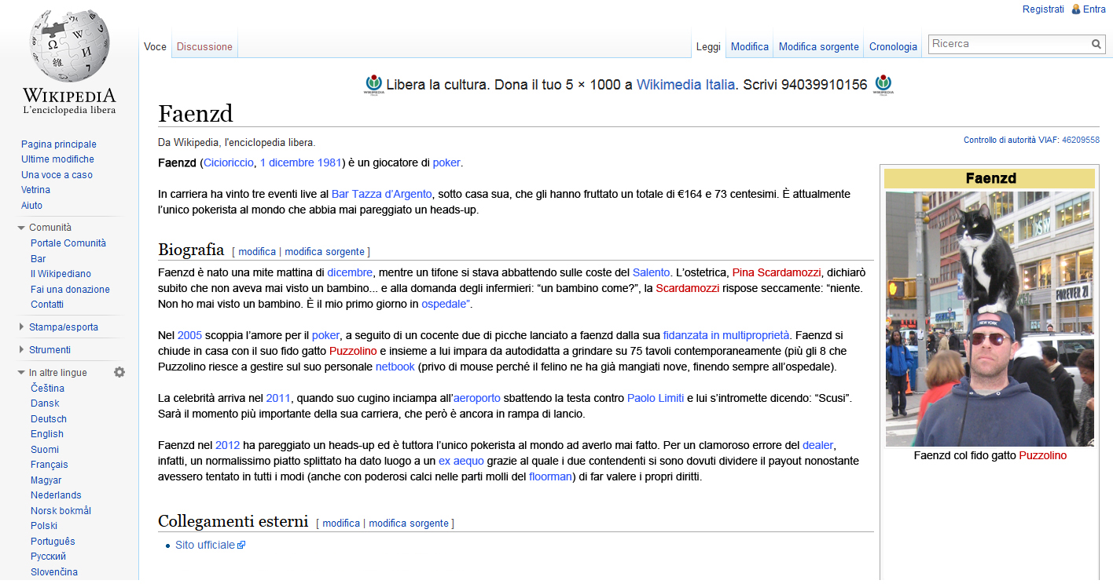Expand the Stampa/esporta sidebar section
This screenshot has height=584, width=1113.
21,327
